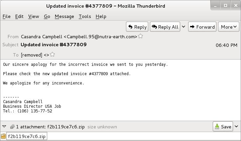This screenshot has width=241, height=141.
Task: Click sender address Campbell.95@nutra-earth.com
Action: point(100,37)
